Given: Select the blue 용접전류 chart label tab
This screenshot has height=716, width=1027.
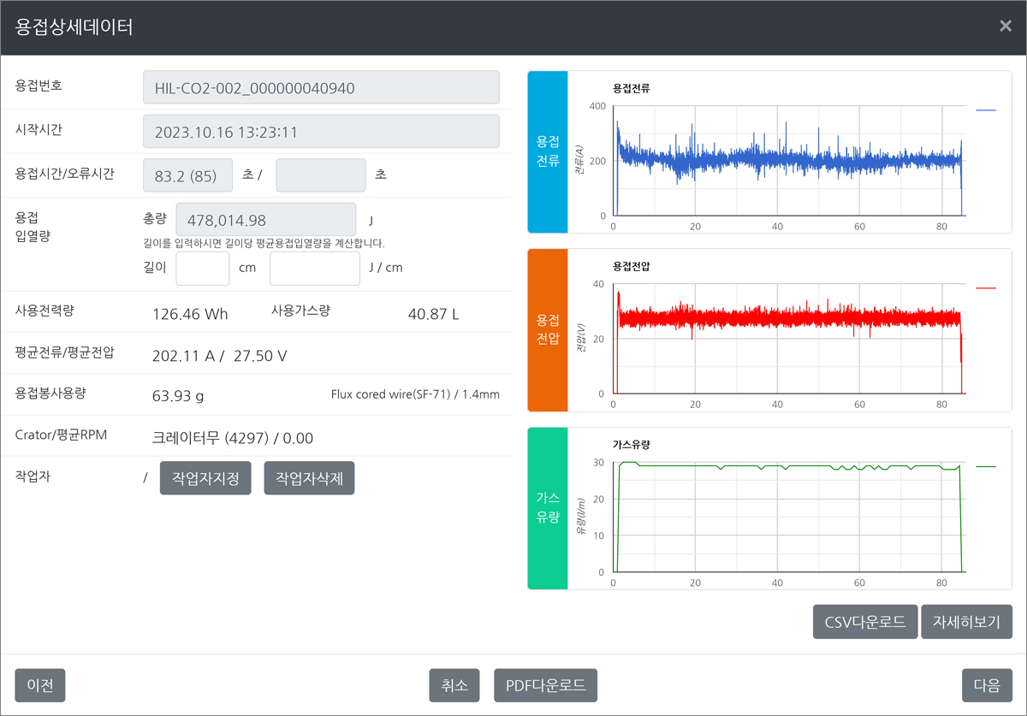Looking at the screenshot, I should [x=548, y=152].
